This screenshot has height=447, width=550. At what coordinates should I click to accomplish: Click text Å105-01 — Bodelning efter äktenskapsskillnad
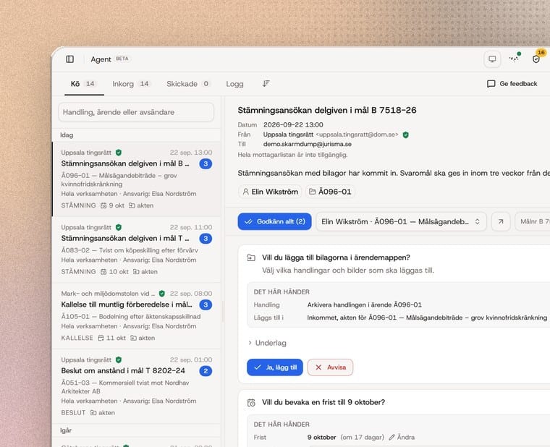pos(131,317)
